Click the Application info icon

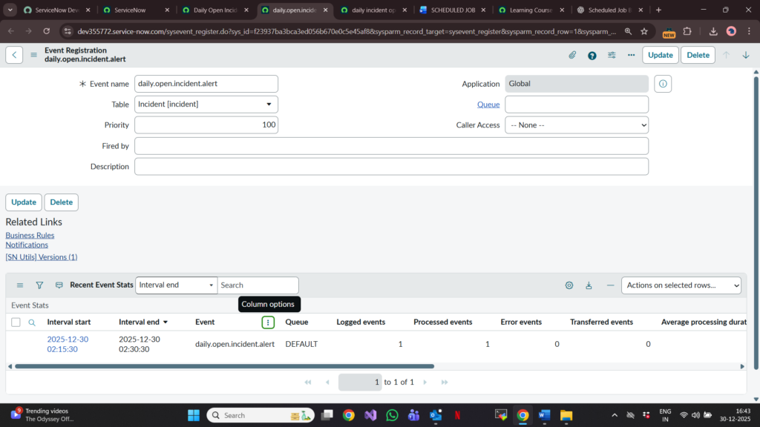[664, 84]
